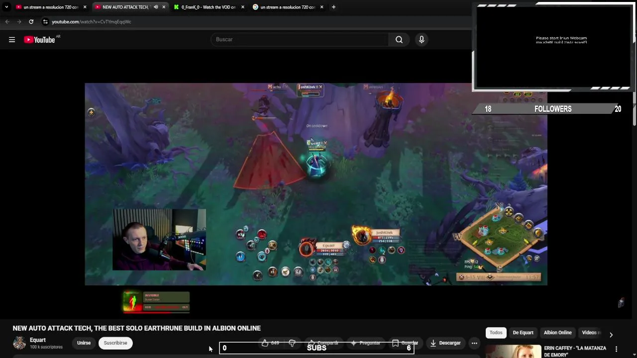Click the SUBS overlay counter bar
Screen dimensions: 637x358
point(317,348)
